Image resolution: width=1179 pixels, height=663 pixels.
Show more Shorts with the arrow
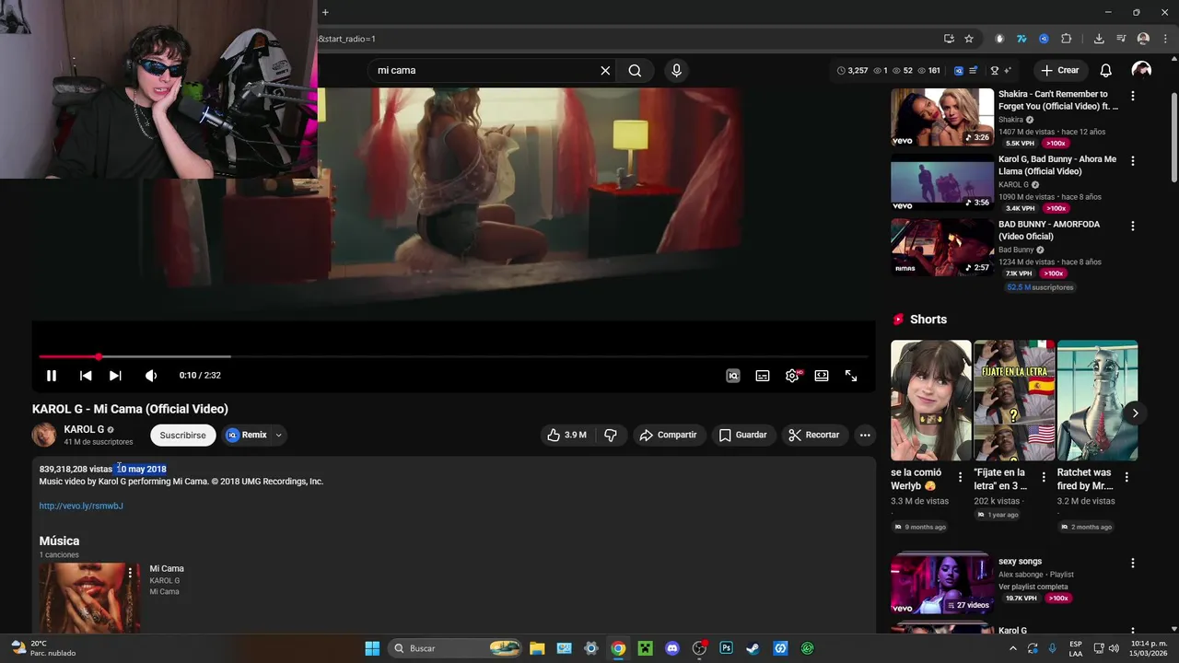click(1135, 413)
